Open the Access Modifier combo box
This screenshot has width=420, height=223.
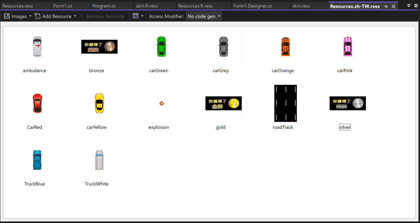point(204,16)
